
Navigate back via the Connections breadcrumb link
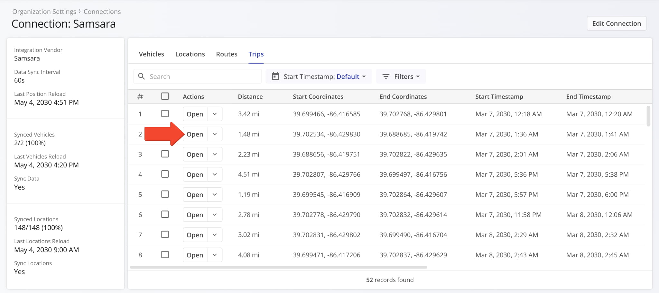(102, 11)
